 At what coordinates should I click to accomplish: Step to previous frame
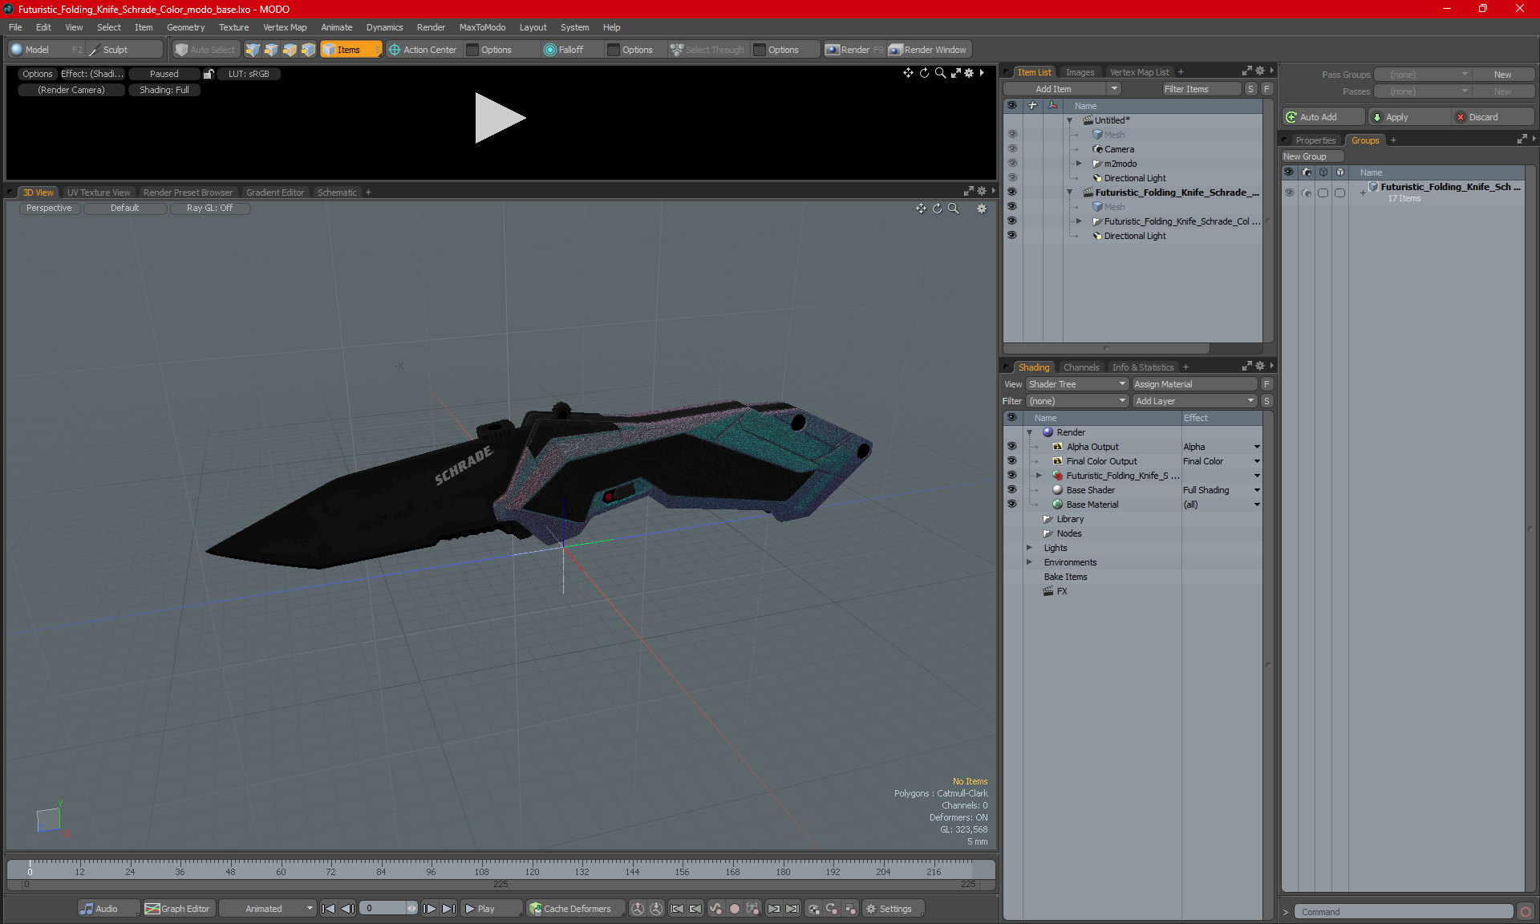[x=347, y=909]
